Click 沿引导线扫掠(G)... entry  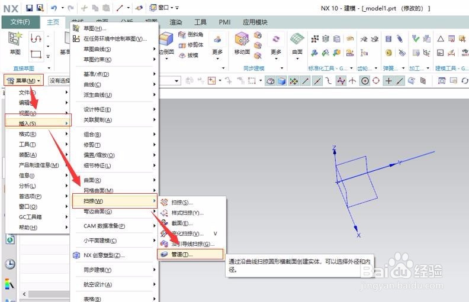pyautogui.click(x=192, y=244)
